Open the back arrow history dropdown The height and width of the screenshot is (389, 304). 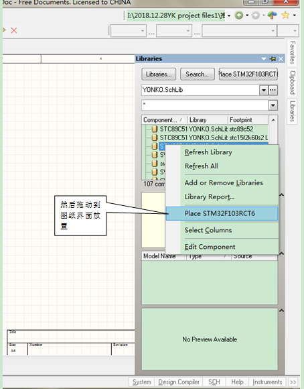[247, 15]
